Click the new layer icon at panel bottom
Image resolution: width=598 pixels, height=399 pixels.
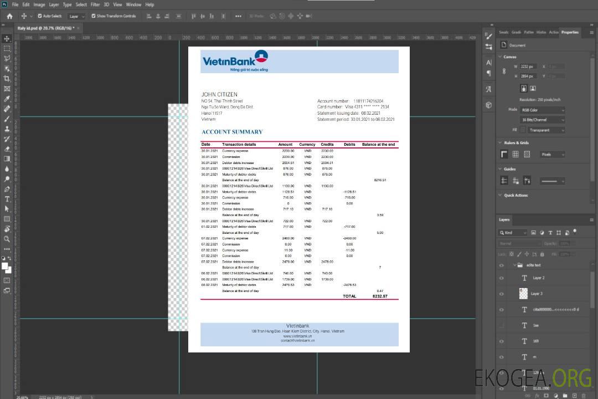tap(574, 396)
